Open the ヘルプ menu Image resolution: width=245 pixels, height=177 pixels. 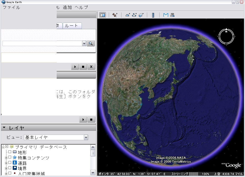point(81,7)
